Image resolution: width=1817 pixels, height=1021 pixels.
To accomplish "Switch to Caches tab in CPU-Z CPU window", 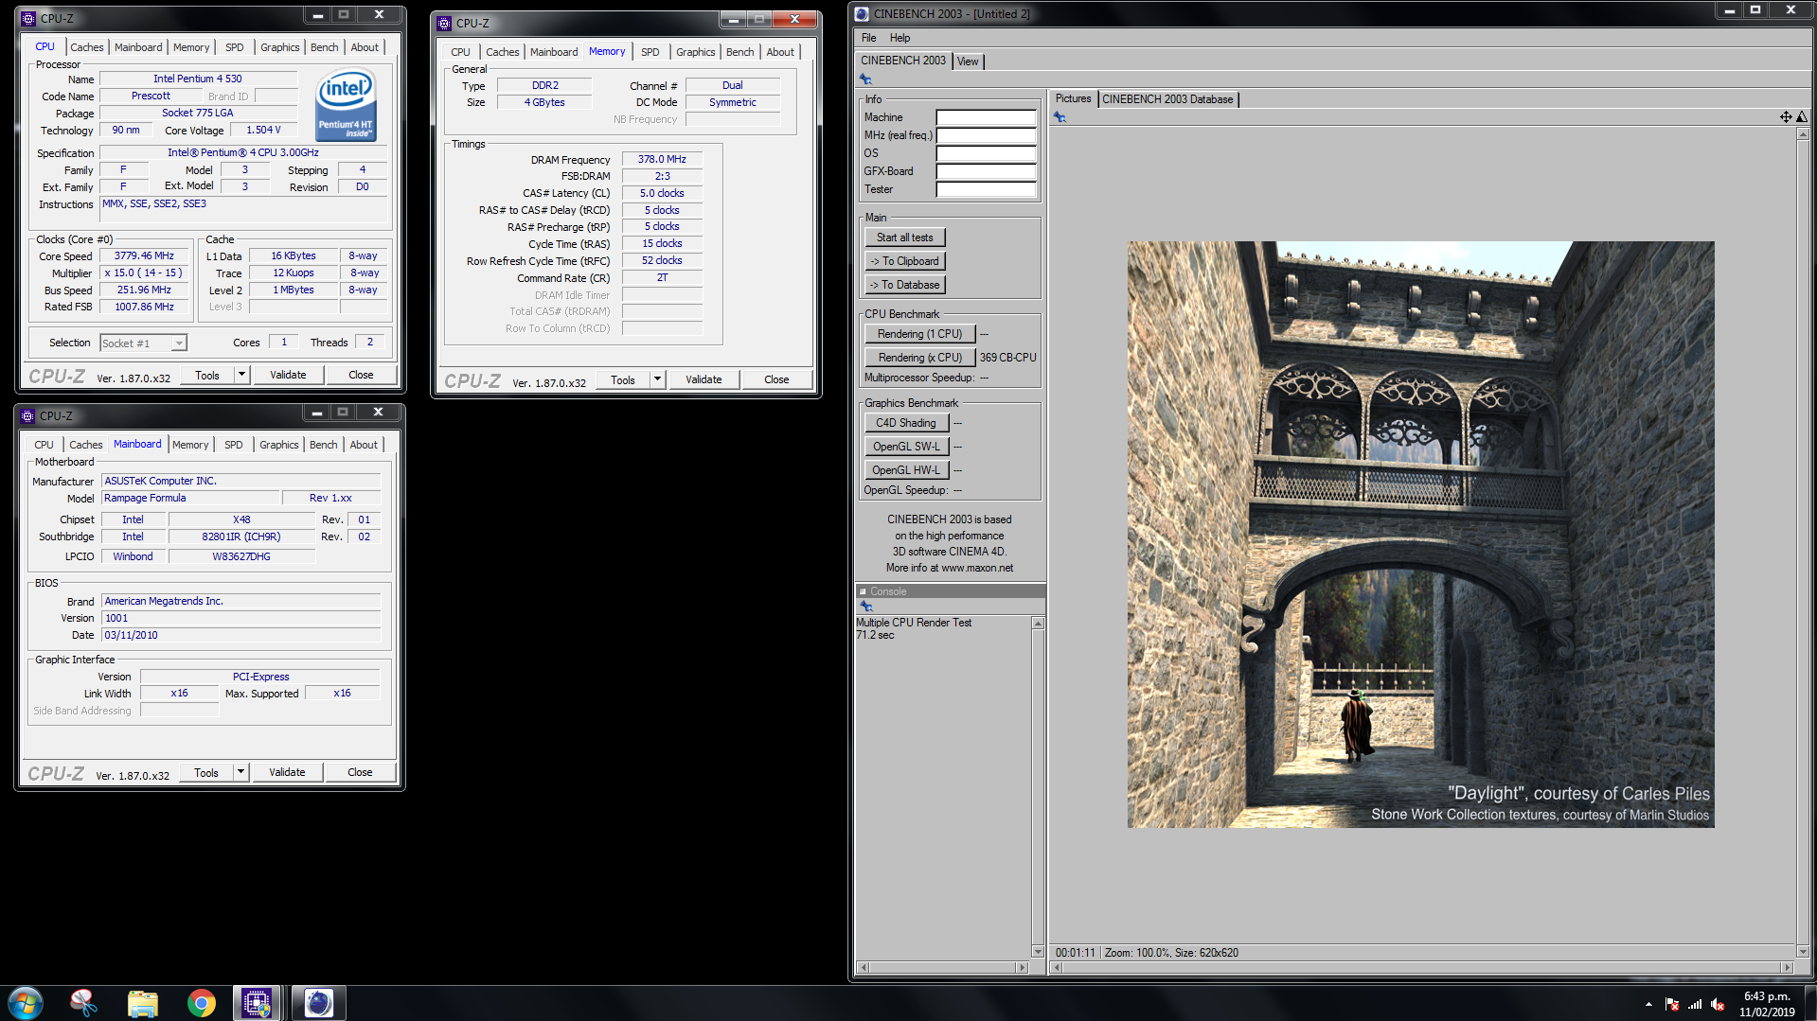I will pos(87,47).
